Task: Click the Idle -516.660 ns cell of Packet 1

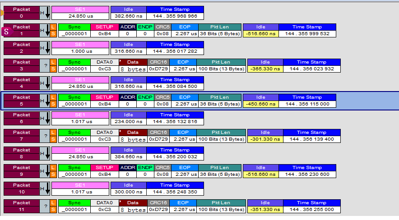Action: 261,31
